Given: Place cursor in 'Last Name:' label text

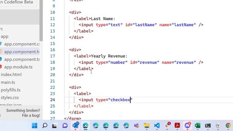Looking at the screenshot, I should click(x=103, y=19).
